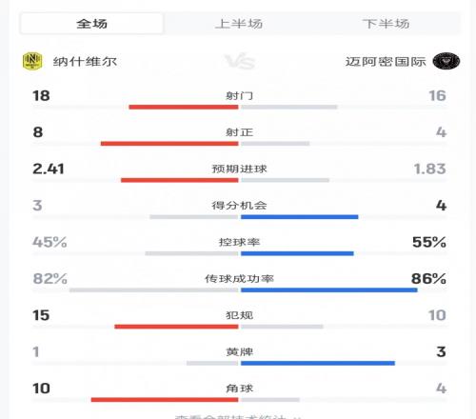Click the red 射正 shots-on-target bar
476x419 pixels.
tap(169, 144)
